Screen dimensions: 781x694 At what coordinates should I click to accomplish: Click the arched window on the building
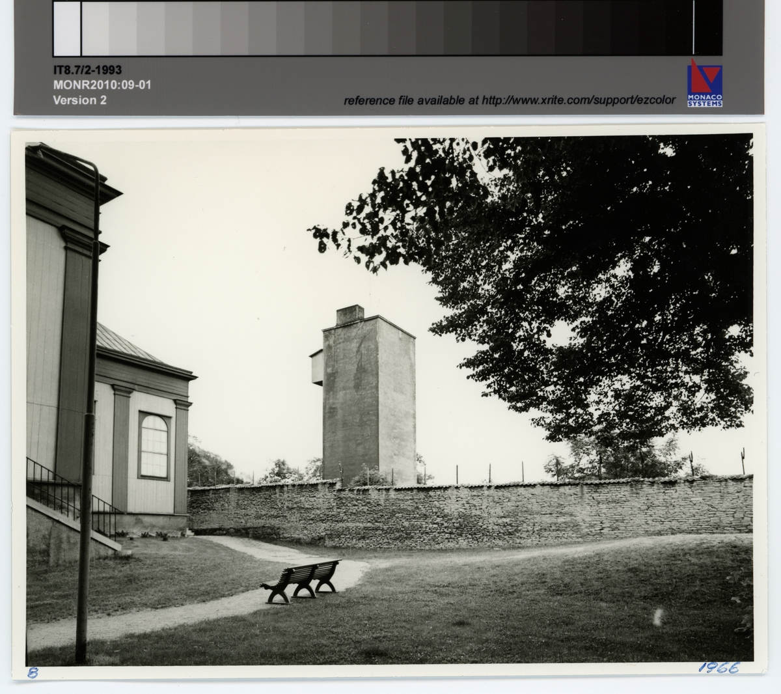click(x=154, y=445)
